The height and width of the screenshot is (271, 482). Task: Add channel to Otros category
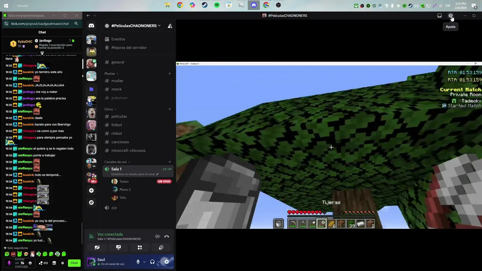click(169, 109)
